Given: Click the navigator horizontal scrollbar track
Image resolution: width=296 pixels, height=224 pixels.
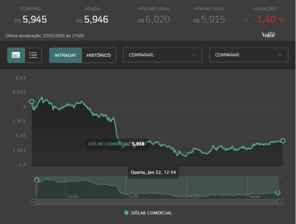Looking at the screenshot, I should 157,202.
